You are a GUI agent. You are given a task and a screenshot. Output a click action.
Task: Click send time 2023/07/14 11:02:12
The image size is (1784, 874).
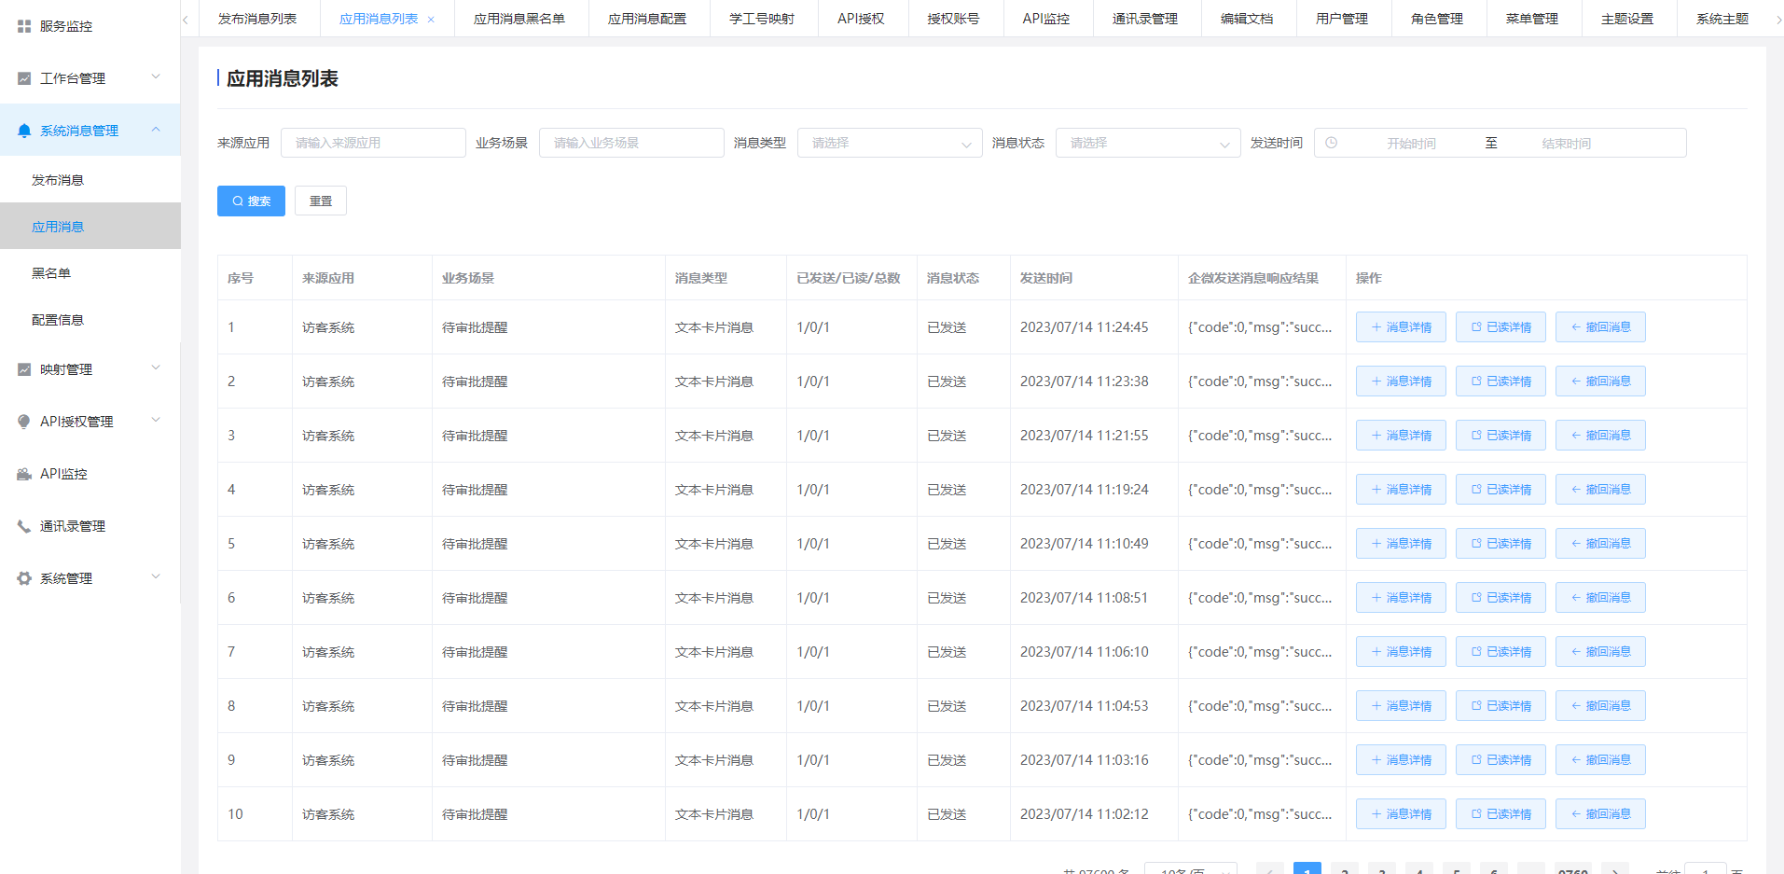point(1085,814)
